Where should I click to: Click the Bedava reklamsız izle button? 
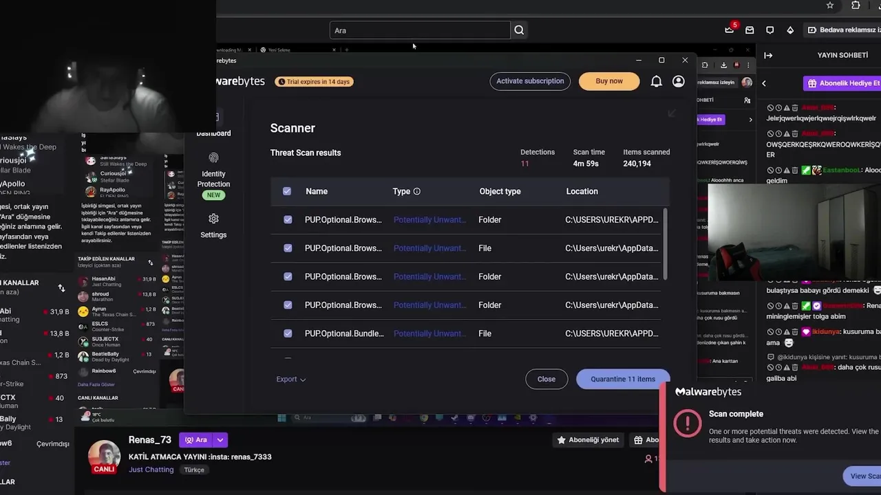(843, 30)
